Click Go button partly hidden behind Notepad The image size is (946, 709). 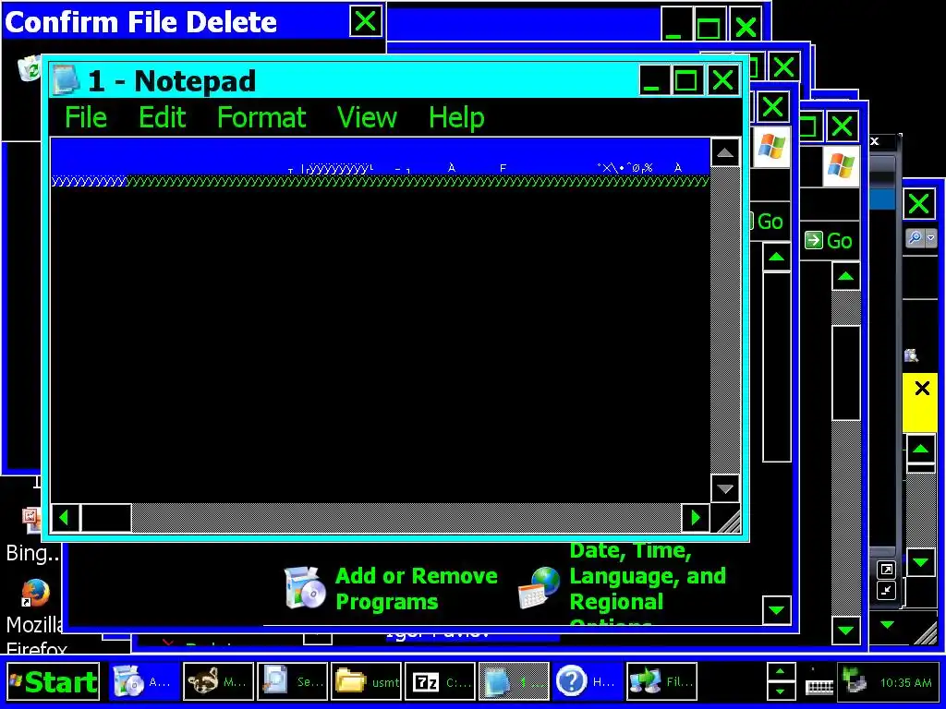point(768,222)
